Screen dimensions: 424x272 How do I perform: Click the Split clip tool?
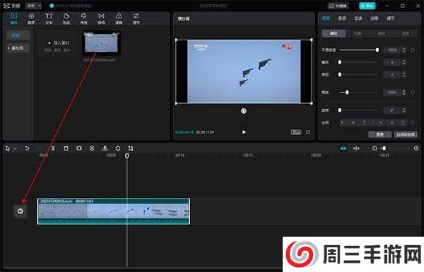tap(53, 148)
